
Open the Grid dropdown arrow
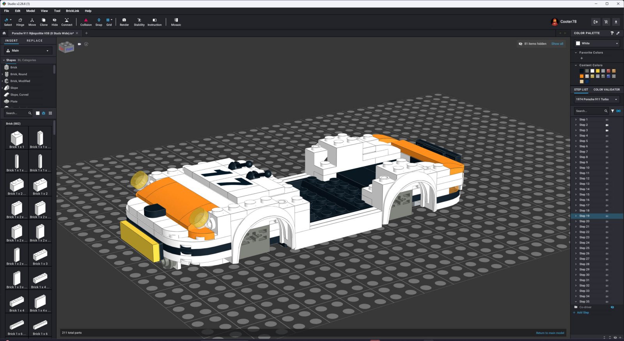point(112,20)
